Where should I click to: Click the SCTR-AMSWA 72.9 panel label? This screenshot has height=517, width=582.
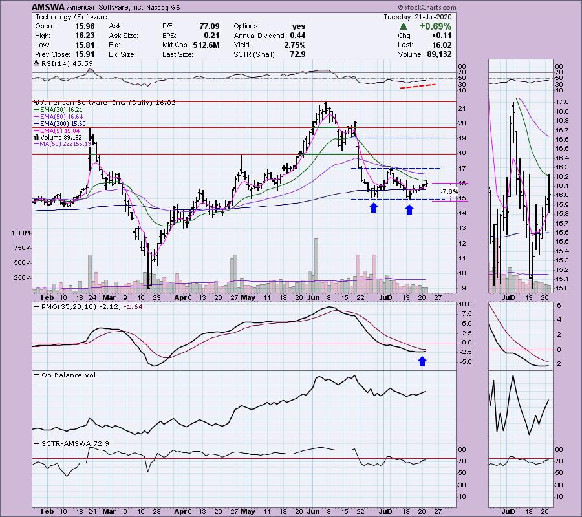[x=70, y=443]
